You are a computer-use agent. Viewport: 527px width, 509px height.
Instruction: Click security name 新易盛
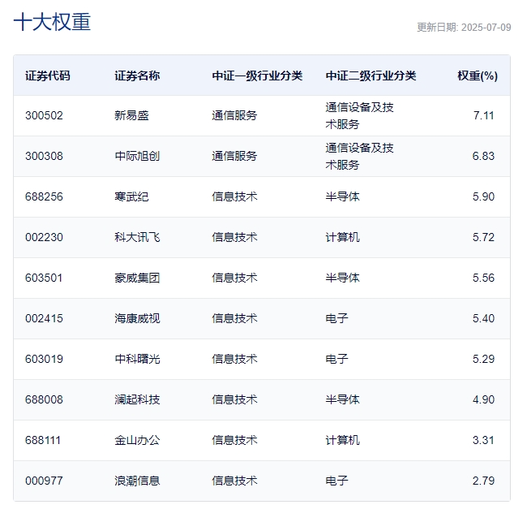click(131, 116)
